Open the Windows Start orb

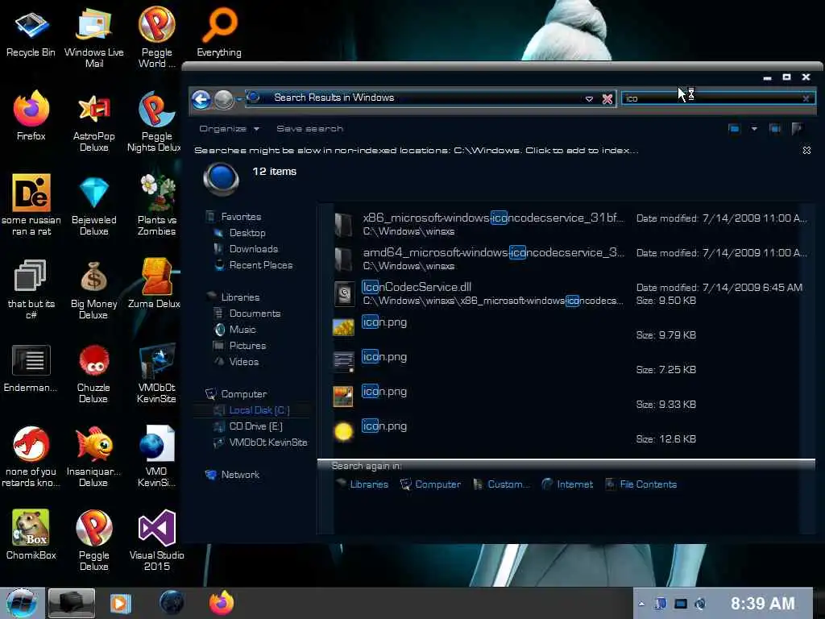(22, 603)
